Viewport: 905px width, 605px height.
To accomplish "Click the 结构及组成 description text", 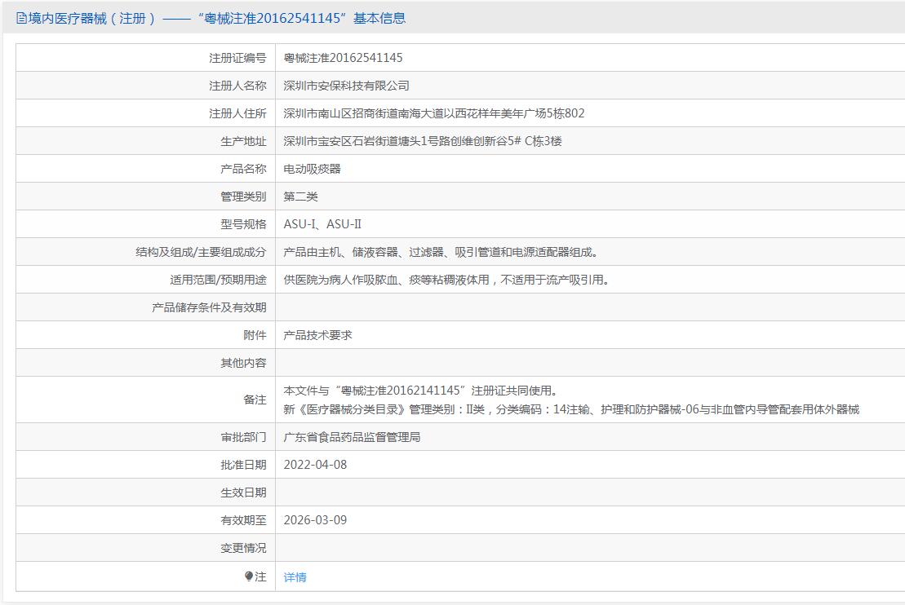I will 446,252.
